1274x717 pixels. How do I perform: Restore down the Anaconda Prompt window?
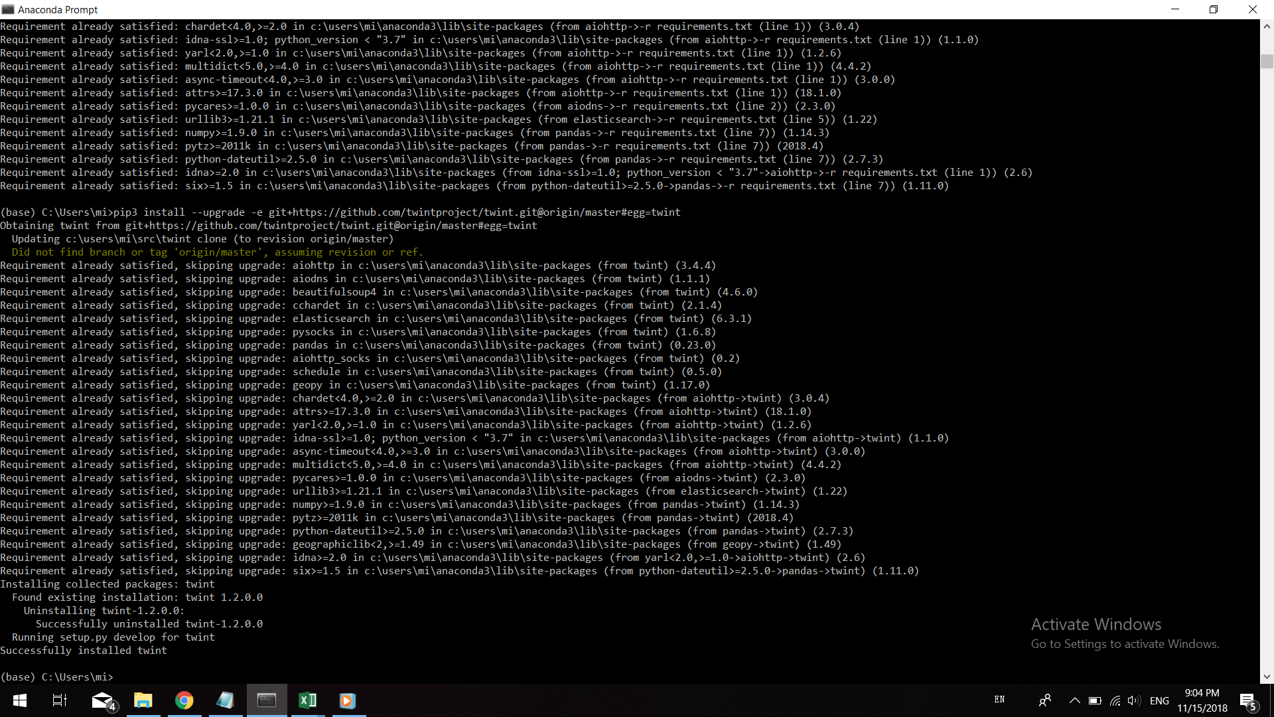(x=1214, y=9)
